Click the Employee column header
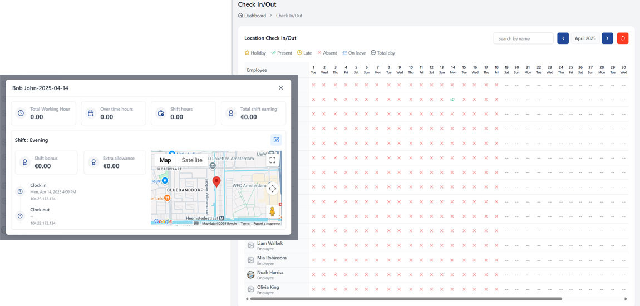The width and height of the screenshot is (640, 306). click(x=257, y=70)
